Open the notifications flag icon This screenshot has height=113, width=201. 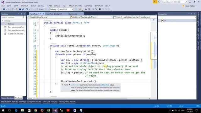[155, 2]
